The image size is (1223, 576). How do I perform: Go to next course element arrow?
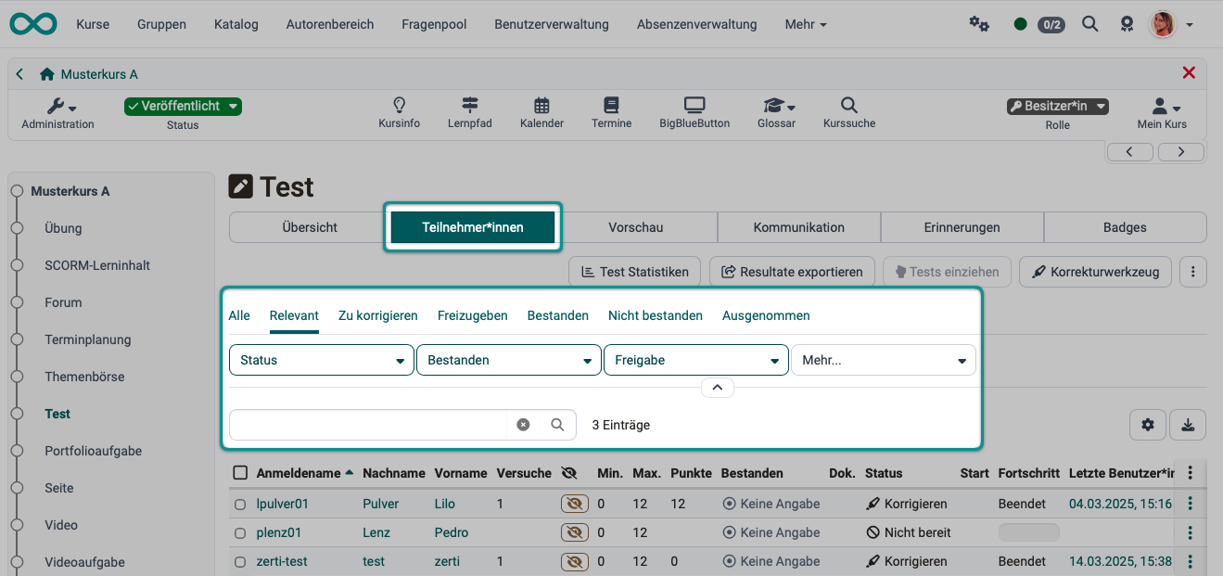tap(1181, 152)
